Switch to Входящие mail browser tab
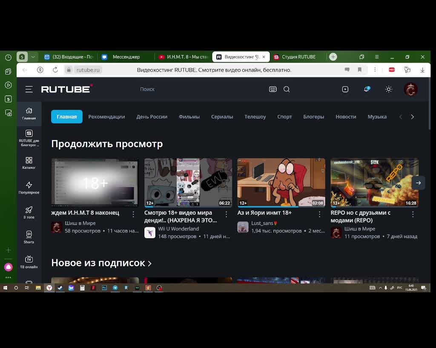Image resolution: width=436 pixels, height=348 pixels. click(69, 57)
